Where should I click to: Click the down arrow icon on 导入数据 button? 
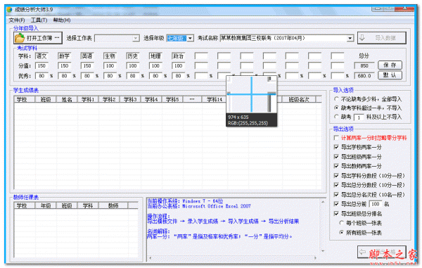[362, 38]
